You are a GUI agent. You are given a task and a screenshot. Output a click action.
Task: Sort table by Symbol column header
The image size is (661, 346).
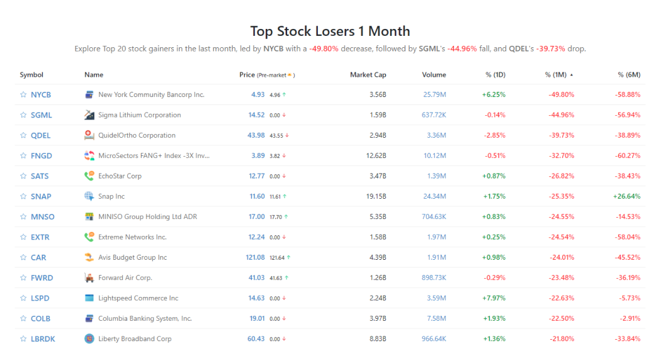[31, 75]
